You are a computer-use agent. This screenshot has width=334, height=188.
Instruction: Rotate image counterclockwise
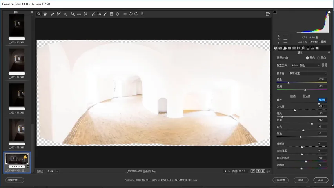(131, 14)
